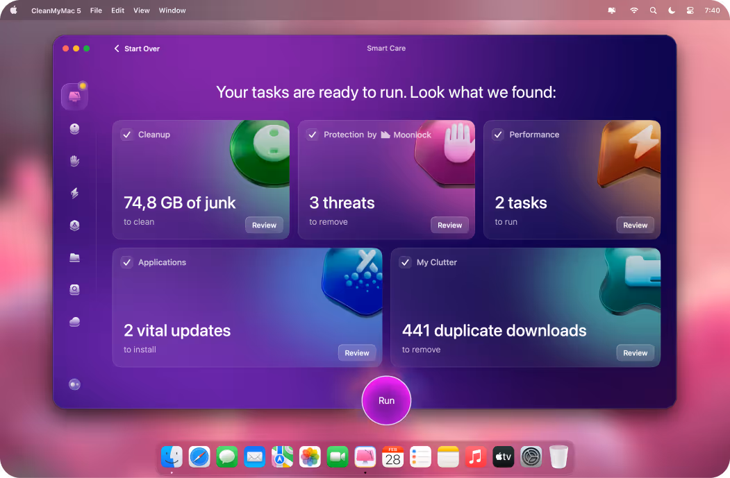Viewport: 730px width, 478px height.
Task: Review the 2 performance tasks
Action: (x=635, y=225)
